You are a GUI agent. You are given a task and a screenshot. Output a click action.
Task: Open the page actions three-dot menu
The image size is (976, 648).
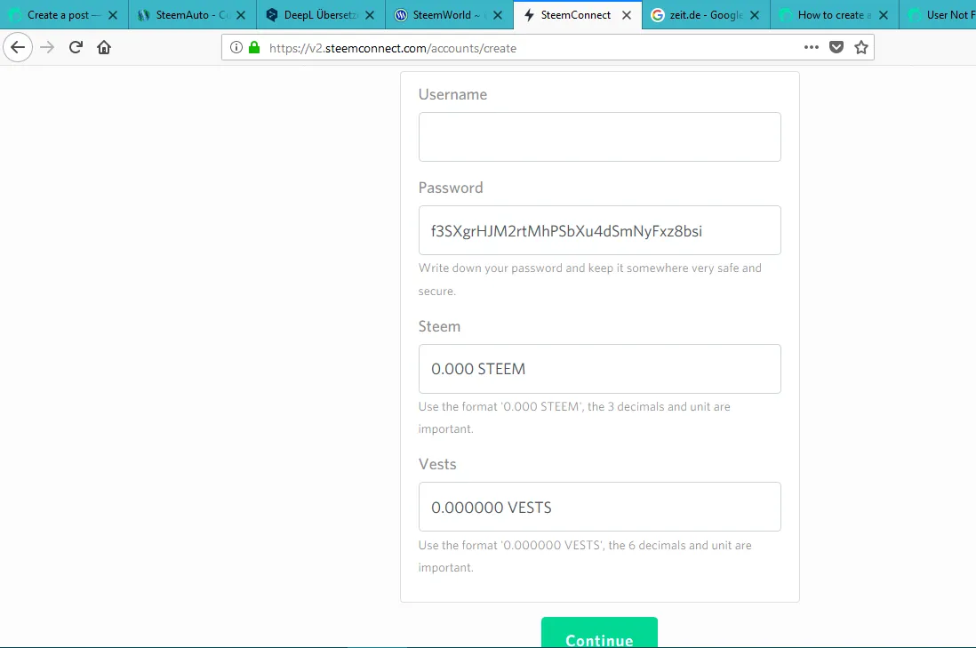[x=811, y=47]
